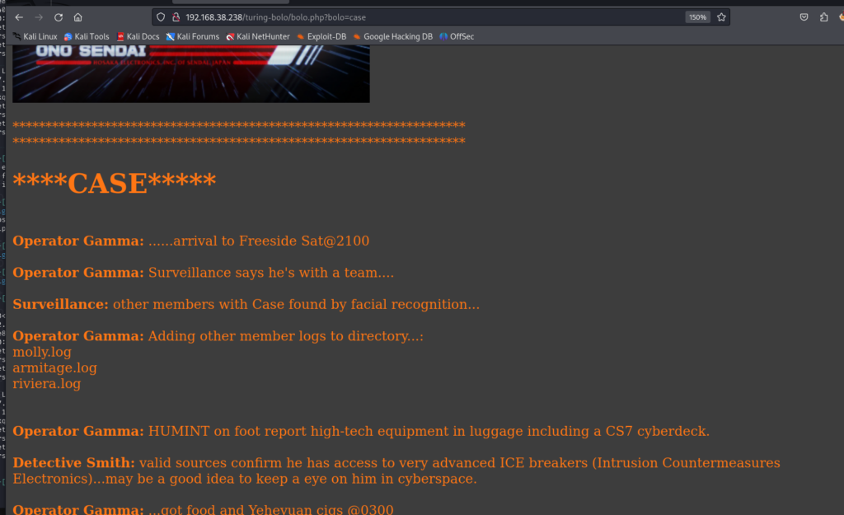Open the extensions puzzle icon

pos(823,17)
